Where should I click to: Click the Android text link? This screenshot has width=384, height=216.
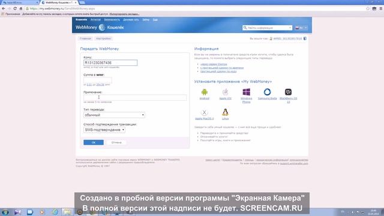point(204,98)
